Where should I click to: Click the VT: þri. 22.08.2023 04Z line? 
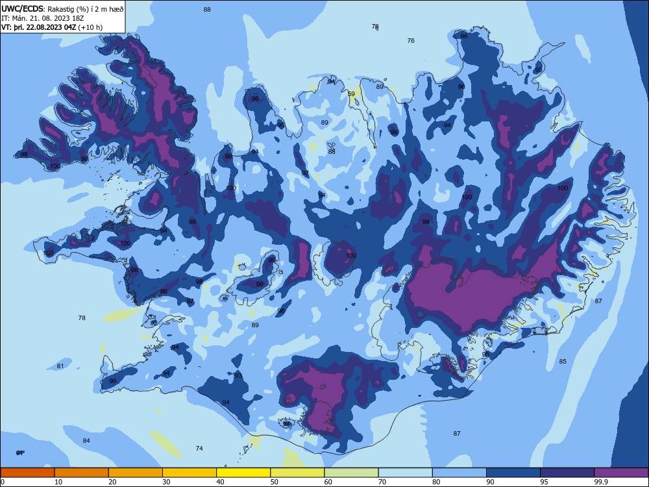52,27
